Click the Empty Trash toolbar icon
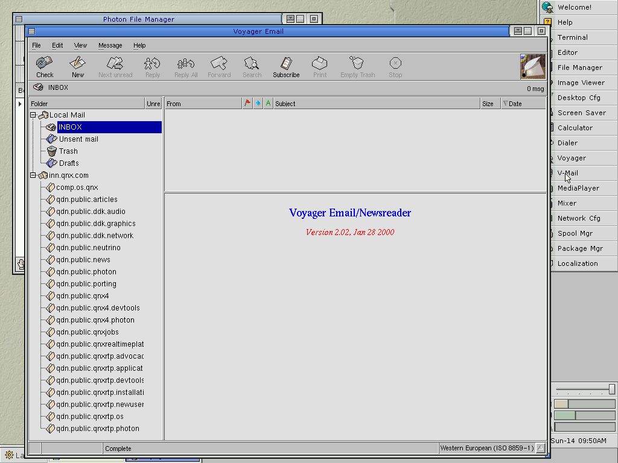 pyautogui.click(x=357, y=66)
